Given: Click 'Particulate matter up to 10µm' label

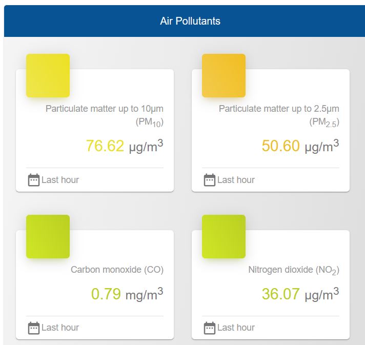Looking at the screenshot, I should click(x=105, y=109).
